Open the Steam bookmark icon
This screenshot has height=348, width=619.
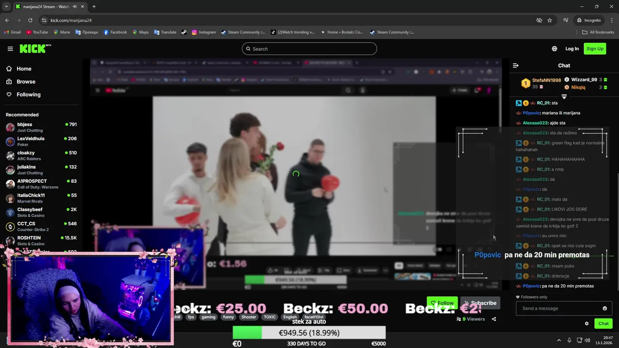tap(184, 32)
